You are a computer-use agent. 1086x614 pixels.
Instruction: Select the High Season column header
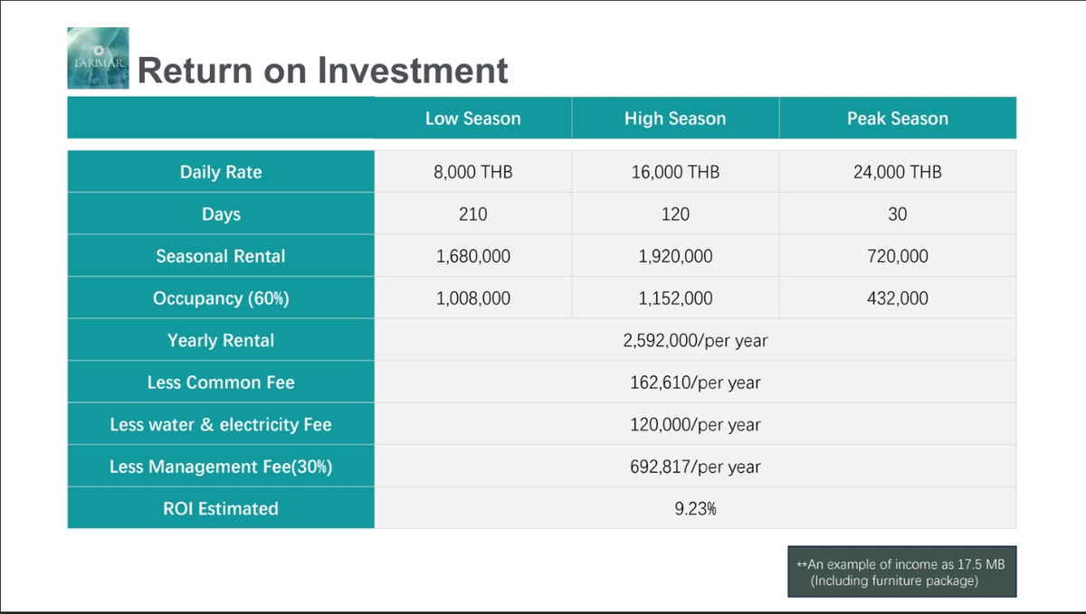674,118
